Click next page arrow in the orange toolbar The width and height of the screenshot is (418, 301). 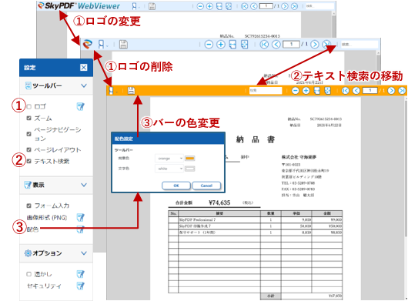(391, 91)
